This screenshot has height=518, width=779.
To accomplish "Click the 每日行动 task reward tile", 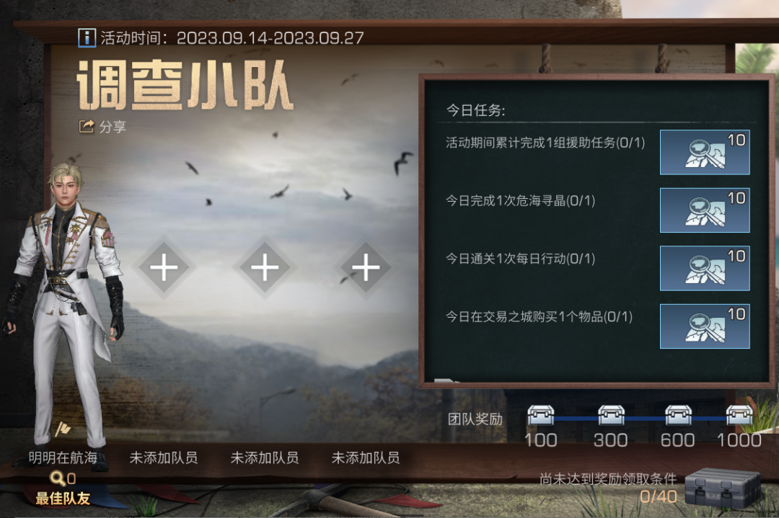I will point(705,269).
